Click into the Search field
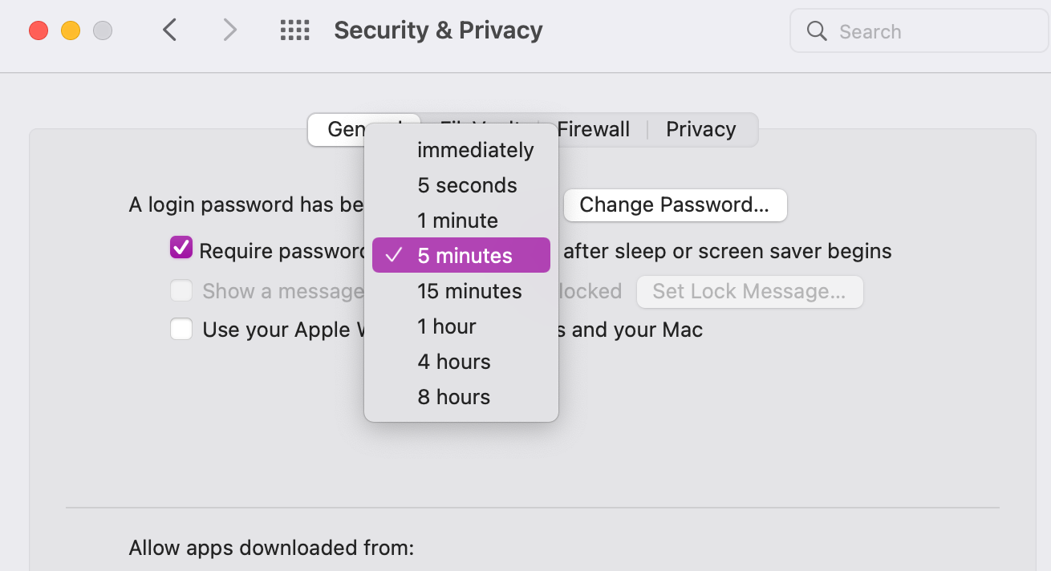The height and width of the screenshot is (571, 1051). click(931, 31)
